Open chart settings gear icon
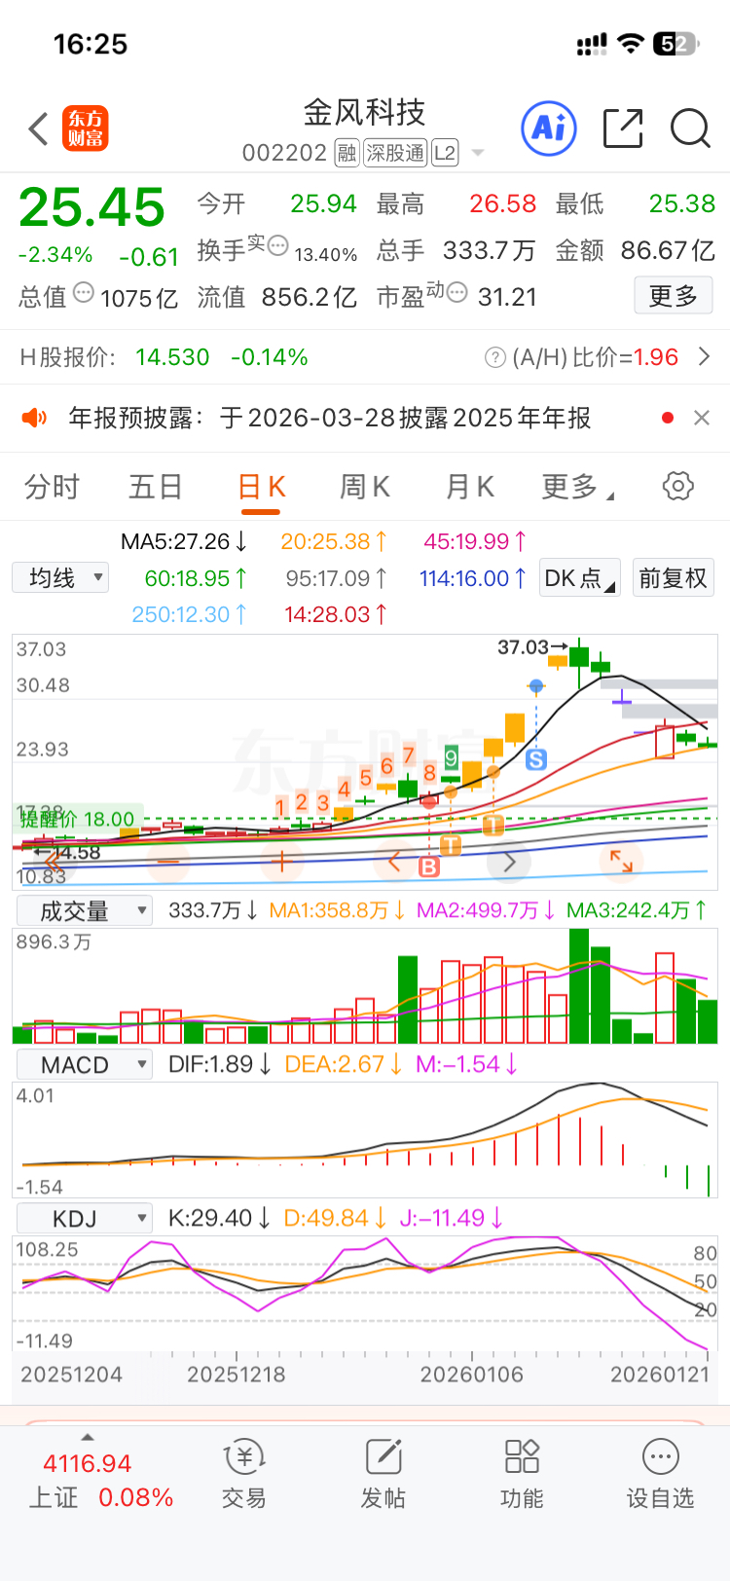 pos(677,486)
